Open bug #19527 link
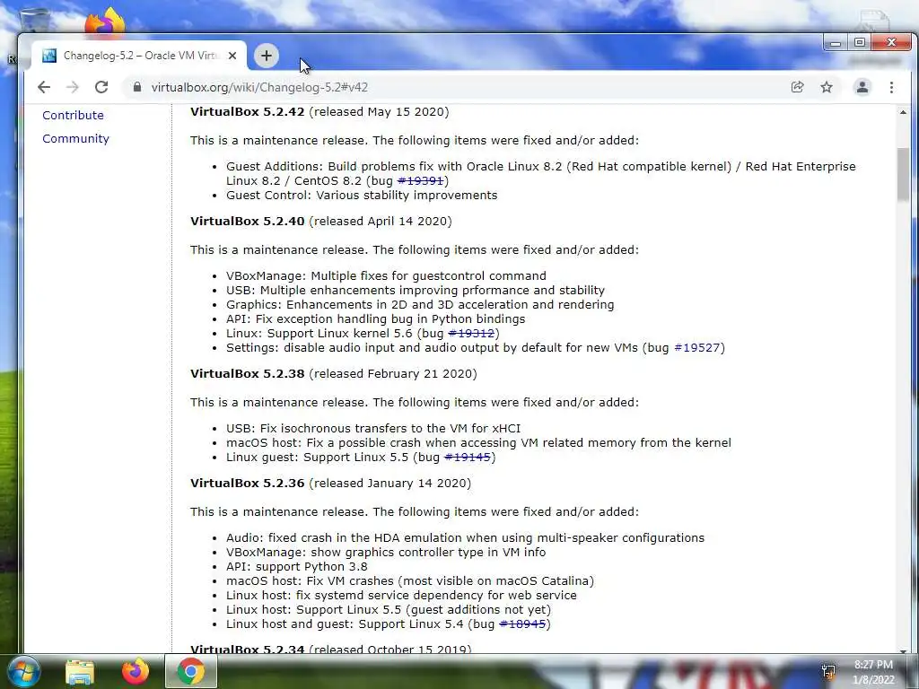Screen dimensions: 919x689 (696, 348)
